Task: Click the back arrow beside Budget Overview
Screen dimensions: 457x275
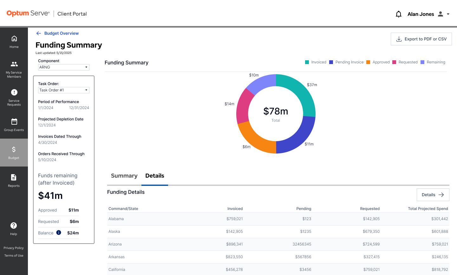Action: click(x=39, y=33)
